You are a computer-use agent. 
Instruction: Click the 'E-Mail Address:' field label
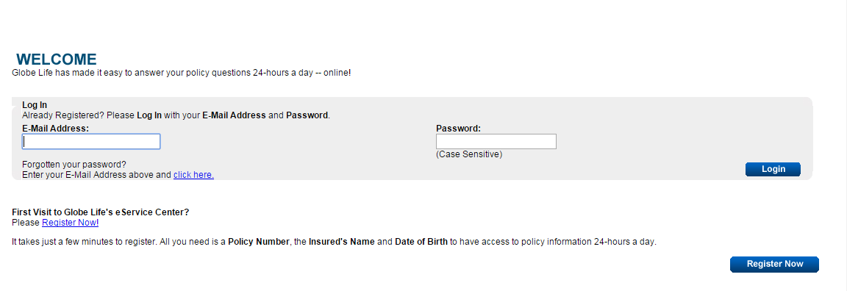[56, 129]
